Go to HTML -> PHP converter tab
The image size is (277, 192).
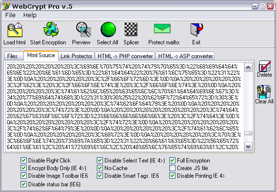[125, 56]
